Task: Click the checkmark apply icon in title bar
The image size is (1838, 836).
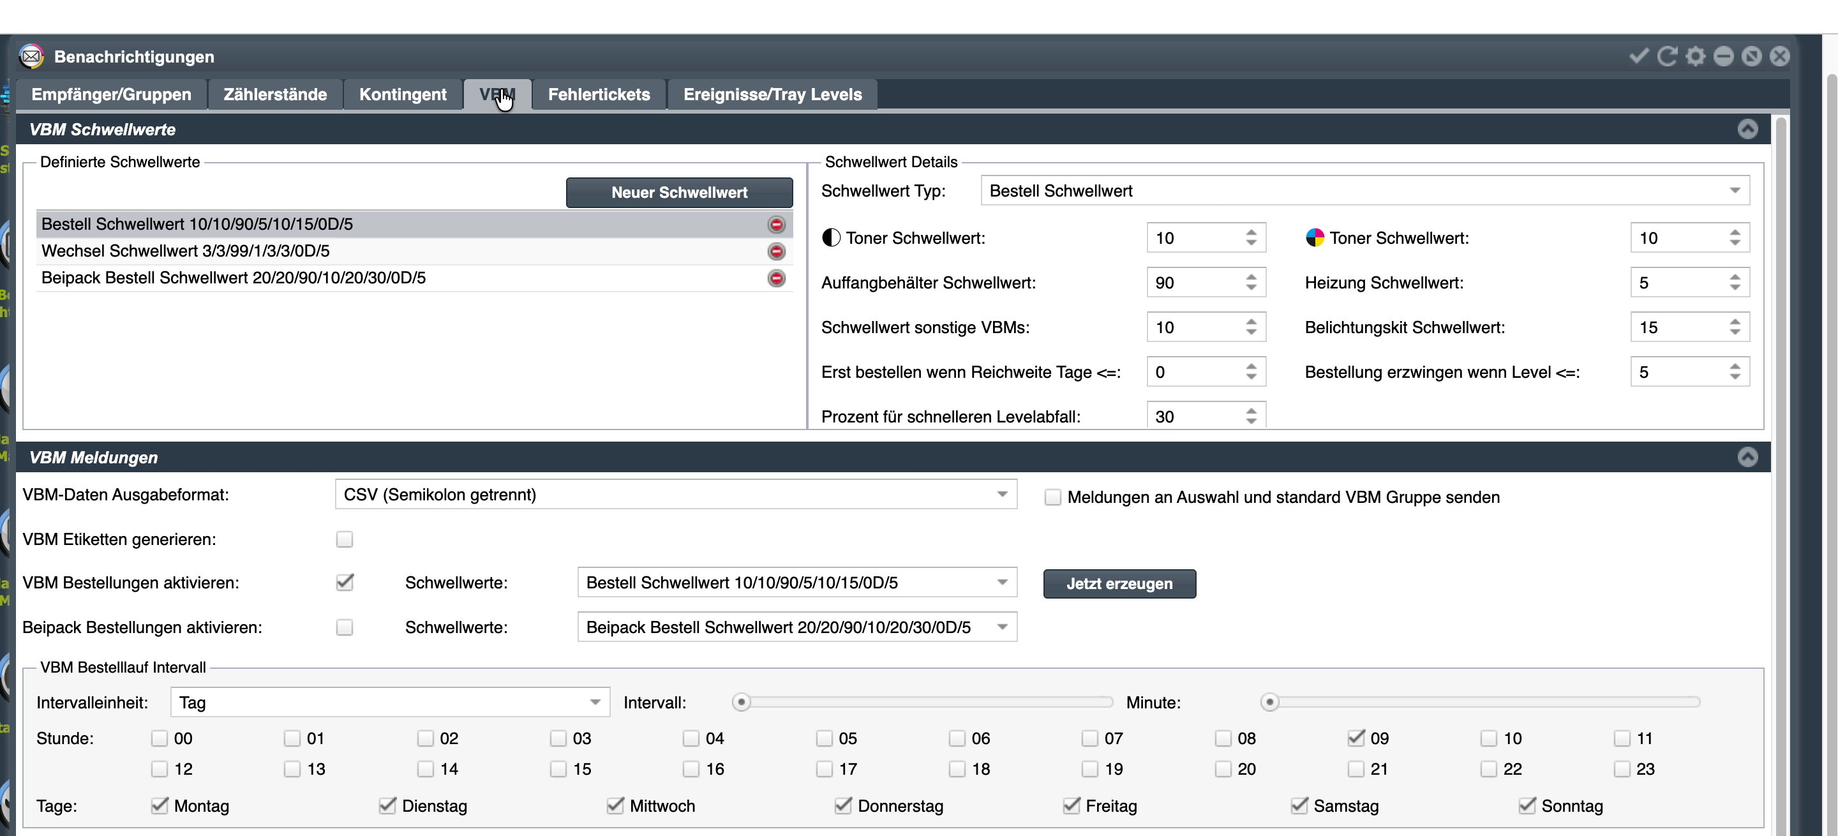Action: 1639,56
